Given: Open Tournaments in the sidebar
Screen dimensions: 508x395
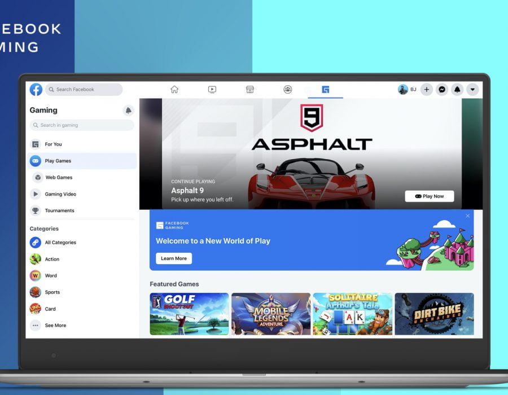Looking at the screenshot, I should 59,210.
